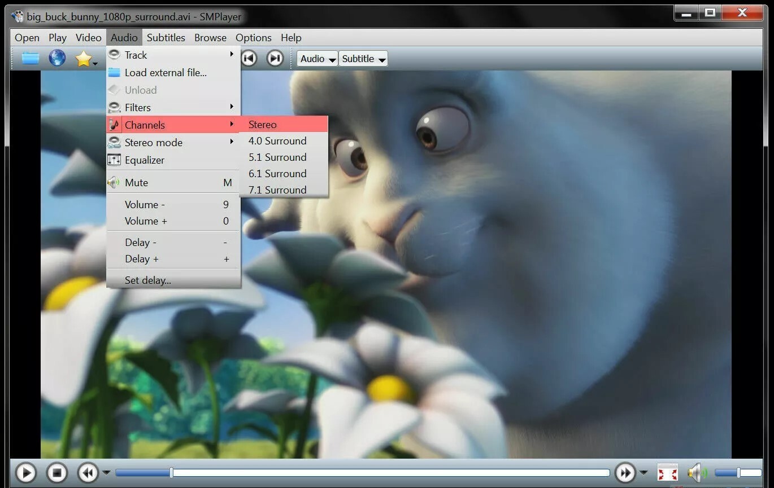Select the Channels menu entry
The height and width of the screenshot is (488, 774).
(173, 125)
